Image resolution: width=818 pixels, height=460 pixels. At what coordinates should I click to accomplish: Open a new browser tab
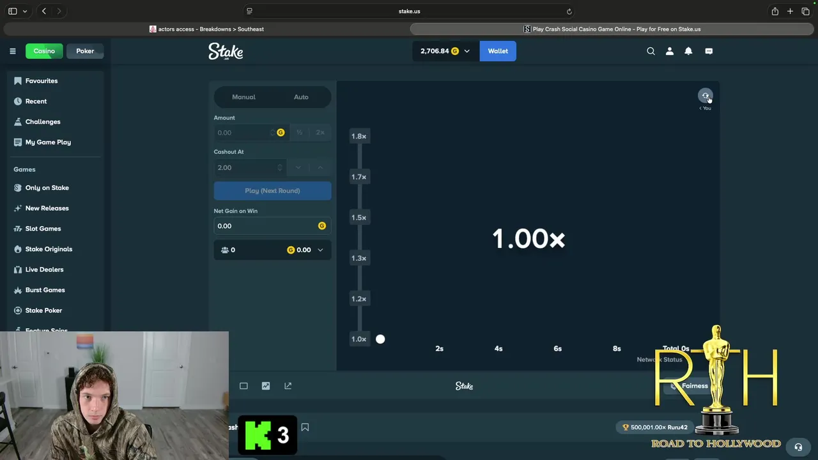coord(790,11)
